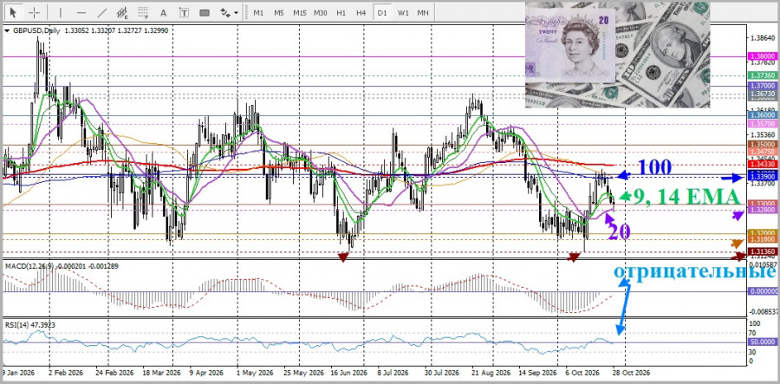The image size is (780, 384).
Task: Click the 1.35360 price scale value
Action: click(762, 135)
